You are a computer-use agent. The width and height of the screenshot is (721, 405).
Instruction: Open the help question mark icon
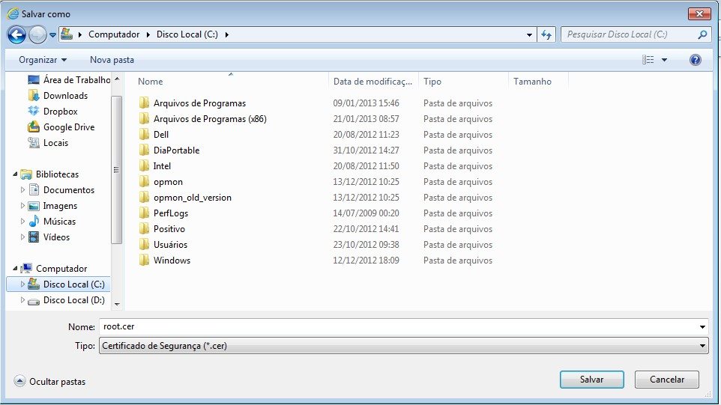[695, 60]
